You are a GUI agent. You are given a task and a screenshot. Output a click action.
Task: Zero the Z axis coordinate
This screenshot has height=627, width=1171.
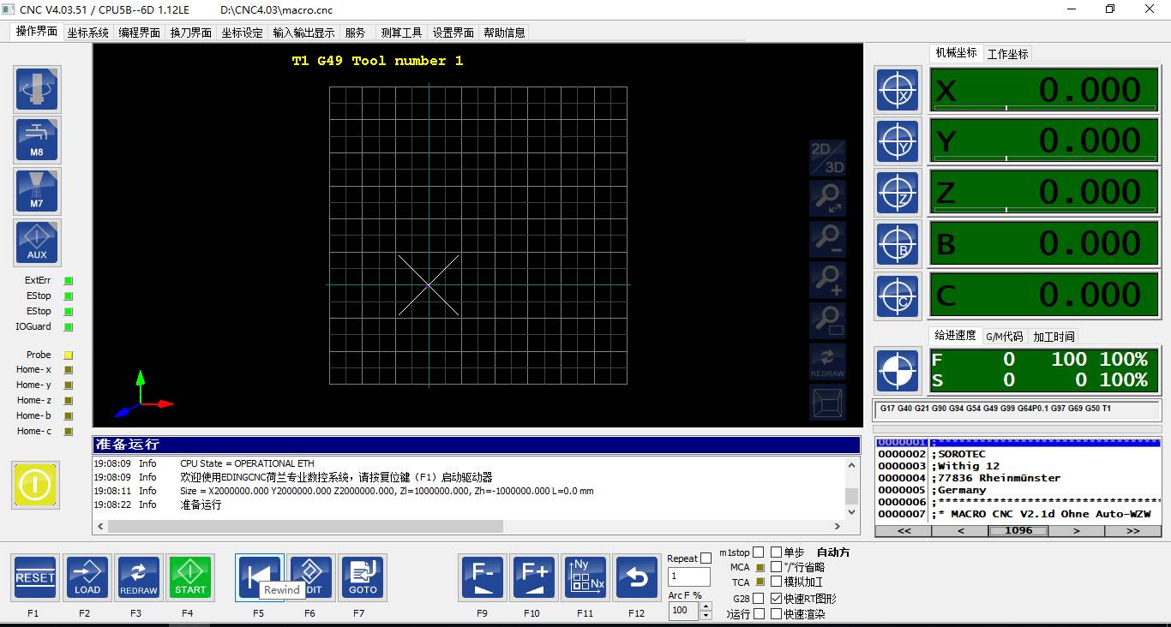tap(898, 193)
